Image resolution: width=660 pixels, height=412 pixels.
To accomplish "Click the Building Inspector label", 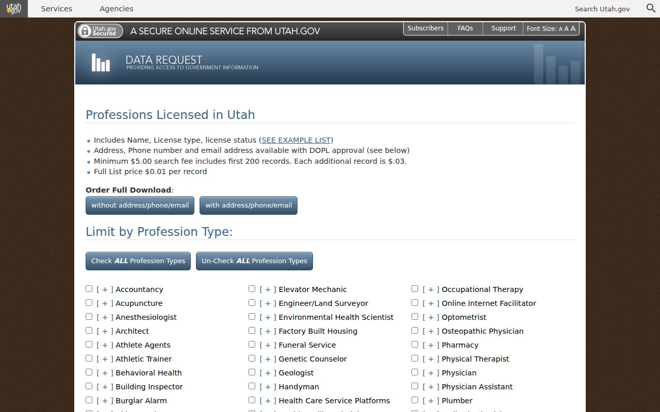I will coord(149,387).
